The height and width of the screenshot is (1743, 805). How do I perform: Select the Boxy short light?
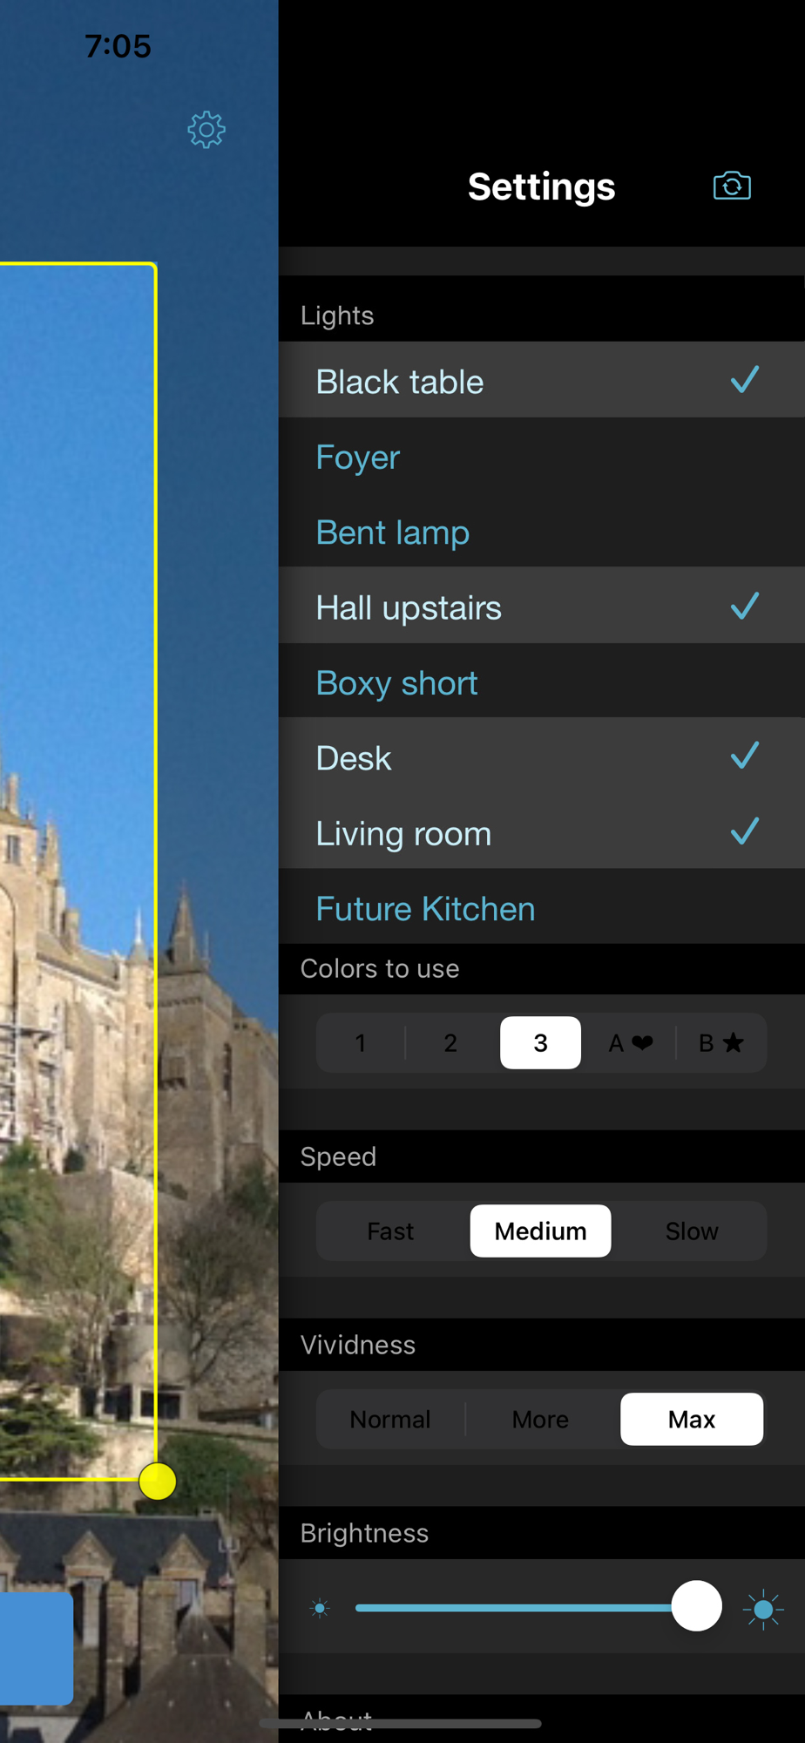coord(542,682)
